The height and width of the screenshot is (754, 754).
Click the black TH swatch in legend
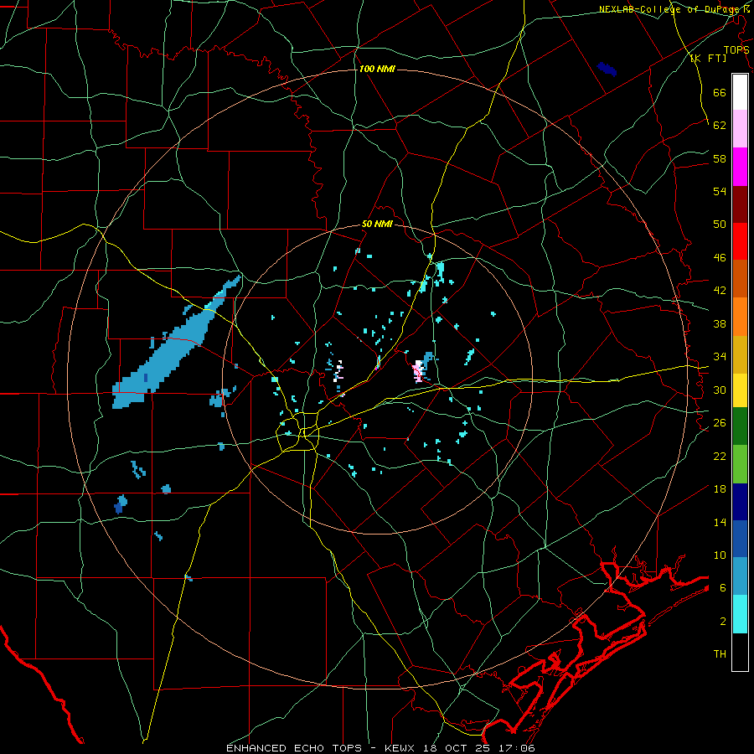(740, 652)
